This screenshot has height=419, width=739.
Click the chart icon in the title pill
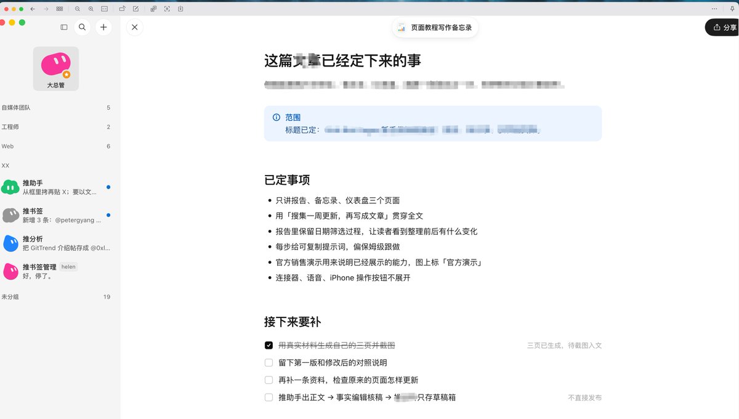tap(402, 27)
